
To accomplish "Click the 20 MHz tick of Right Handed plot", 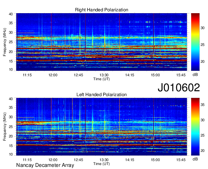I will pos(11,52).
